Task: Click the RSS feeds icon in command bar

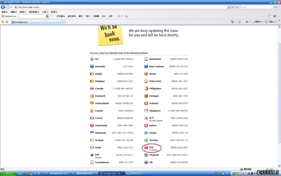Action: coord(239,22)
